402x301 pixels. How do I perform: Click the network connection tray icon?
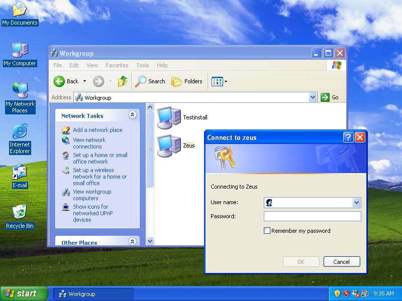[365, 293]
